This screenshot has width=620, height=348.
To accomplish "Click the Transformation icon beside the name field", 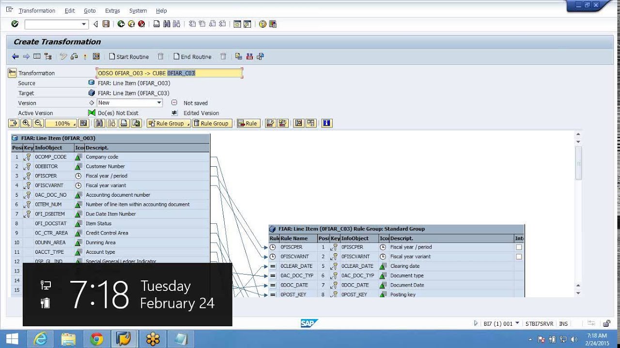I will click(x=12, y=73).
